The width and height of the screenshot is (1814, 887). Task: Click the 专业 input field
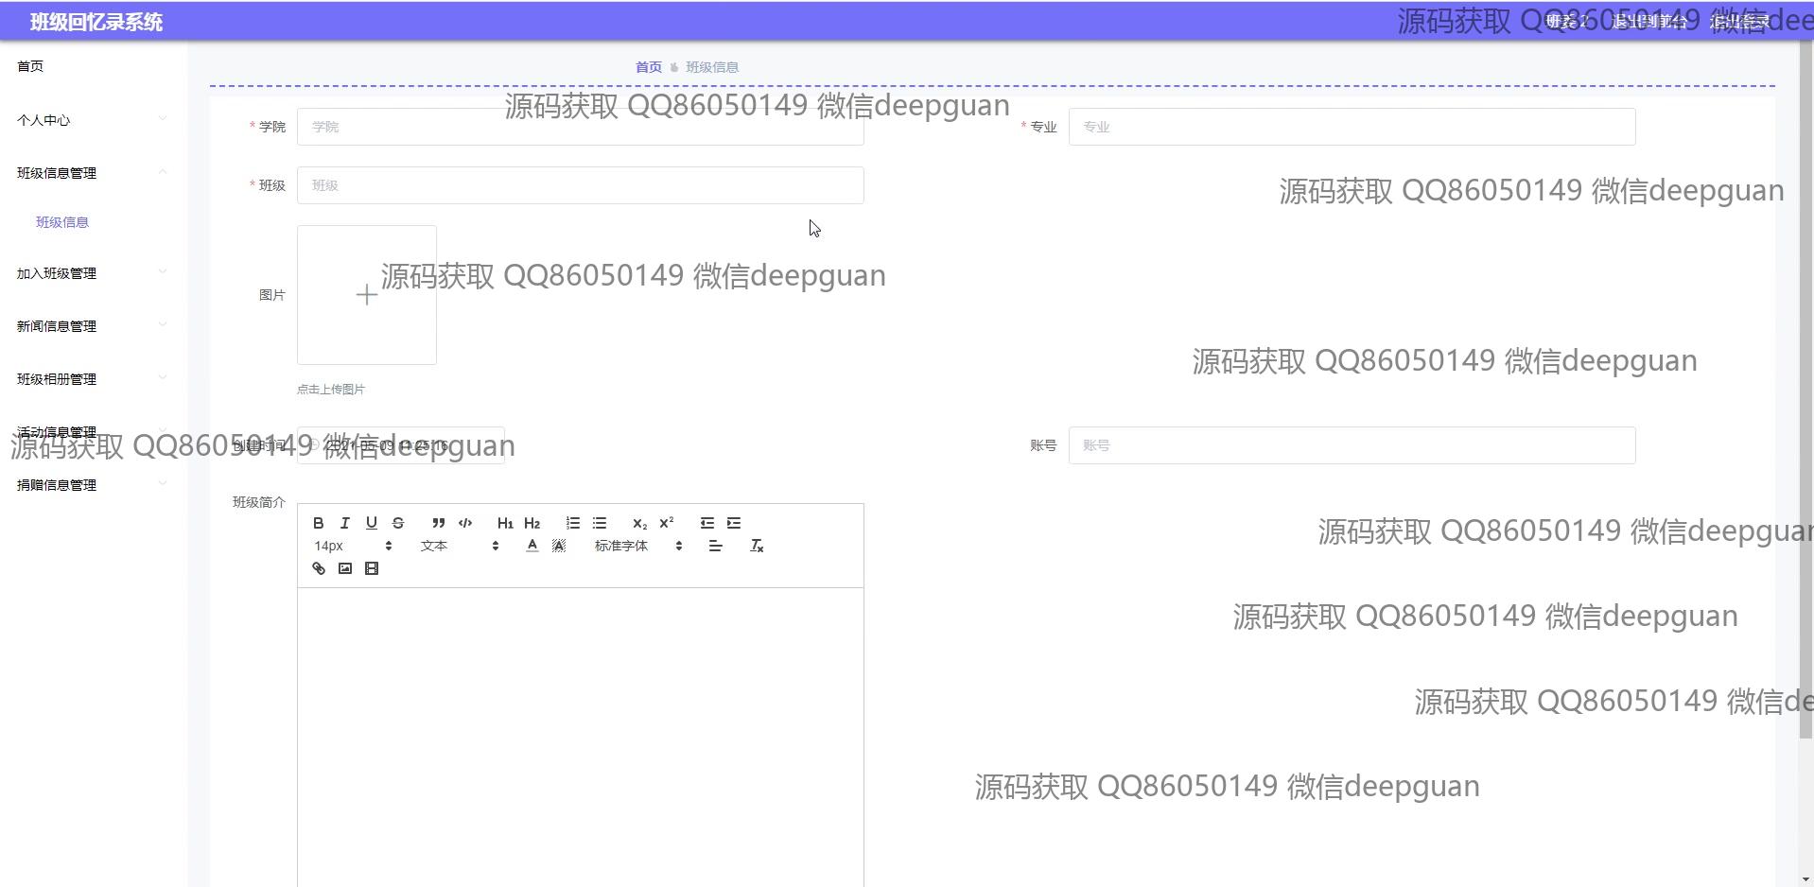1352,127
